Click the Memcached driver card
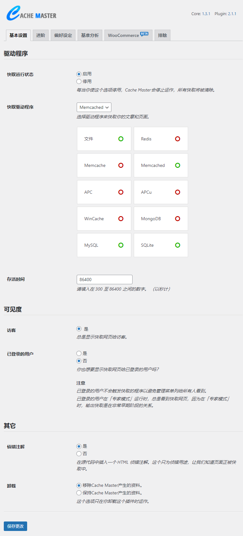The width and height of the screenshot is (243, 536). click(161, 165)
